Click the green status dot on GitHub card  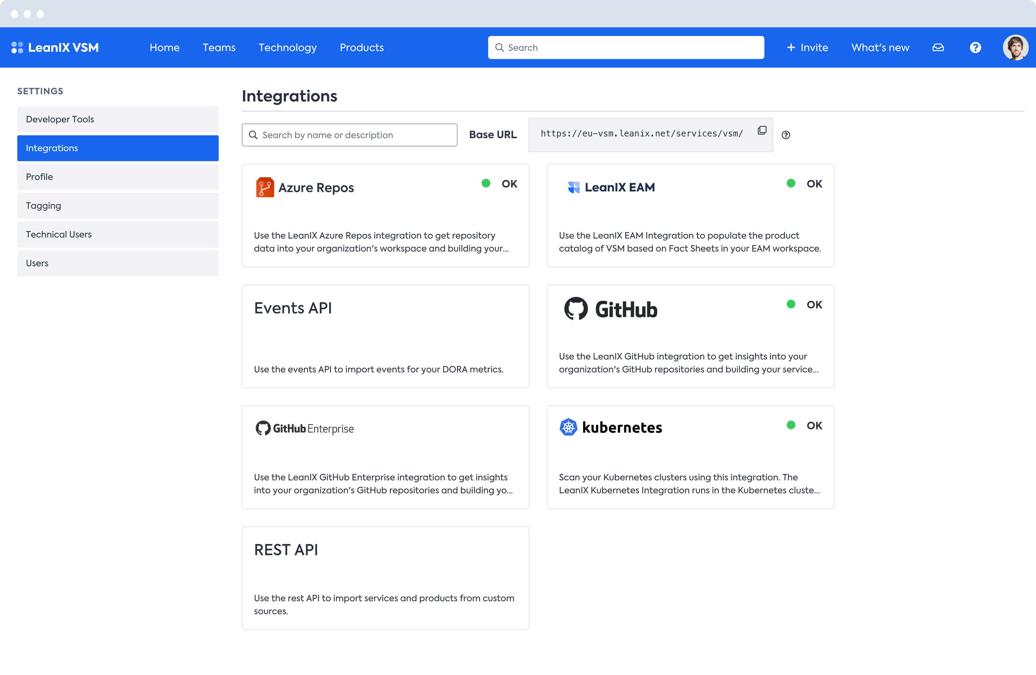791,304
